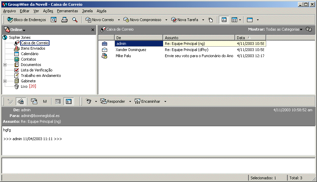This screenshot has height=182, width=317.
Task: Select the message from admin
Action: click(139, 44)
